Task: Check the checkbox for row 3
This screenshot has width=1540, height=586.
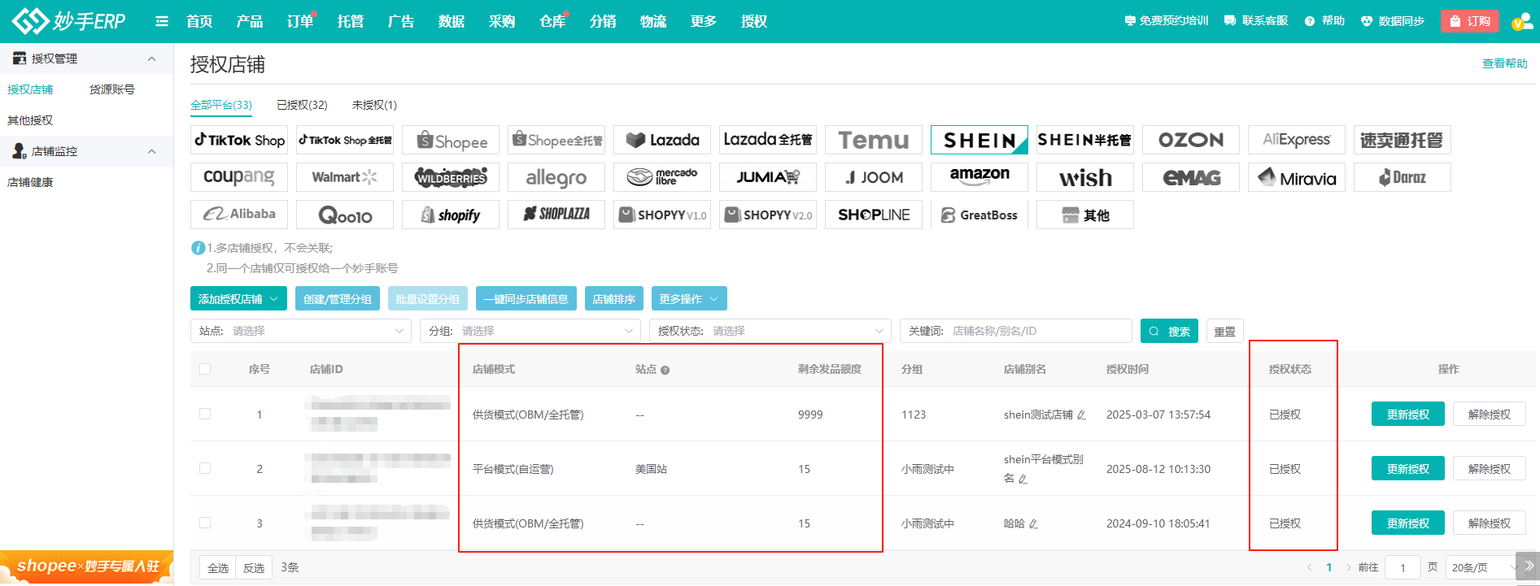Action: pyautogui.click(x=205, y=523)
